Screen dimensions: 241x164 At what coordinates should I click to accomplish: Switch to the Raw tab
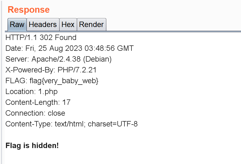[17, 25]
